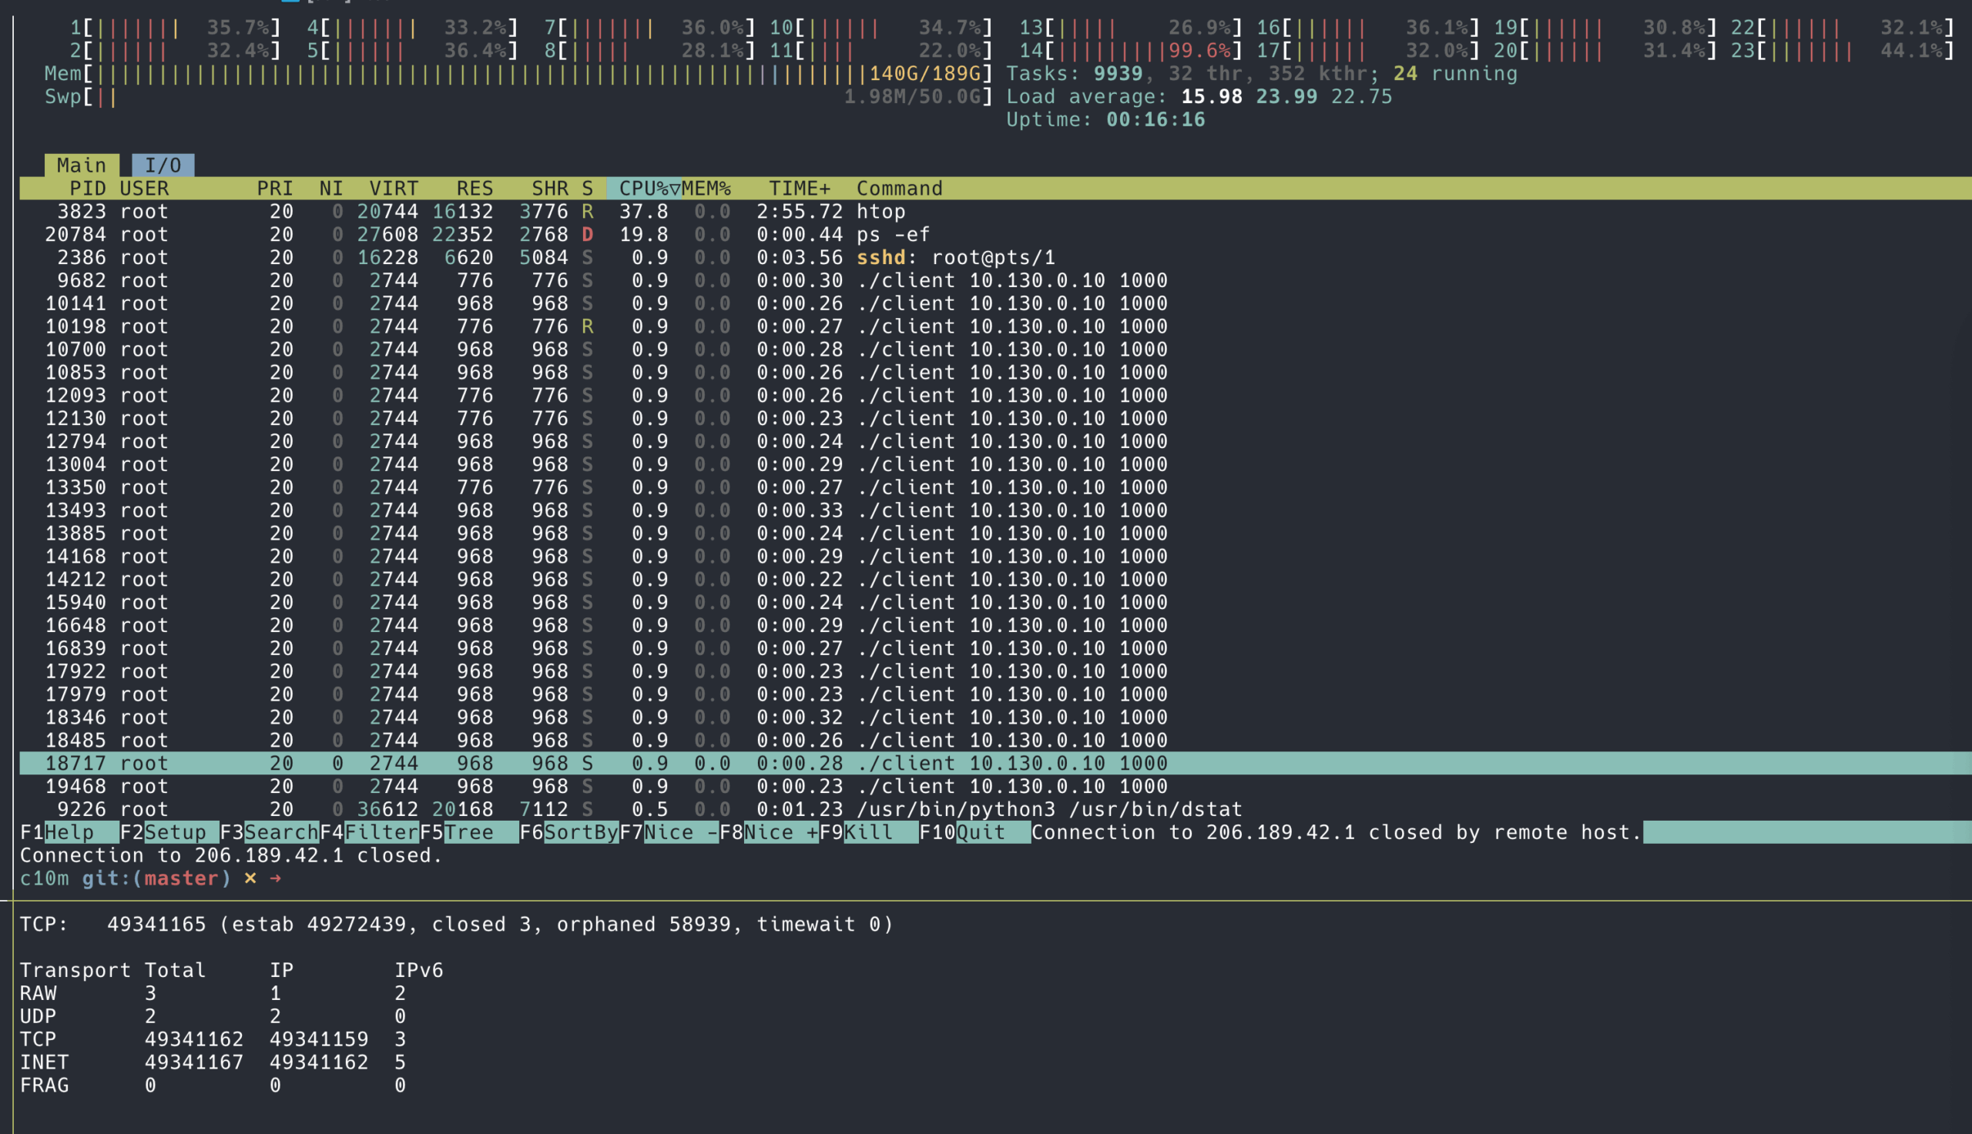Toggle Tree view via the F5 function bar

point(469,832)
